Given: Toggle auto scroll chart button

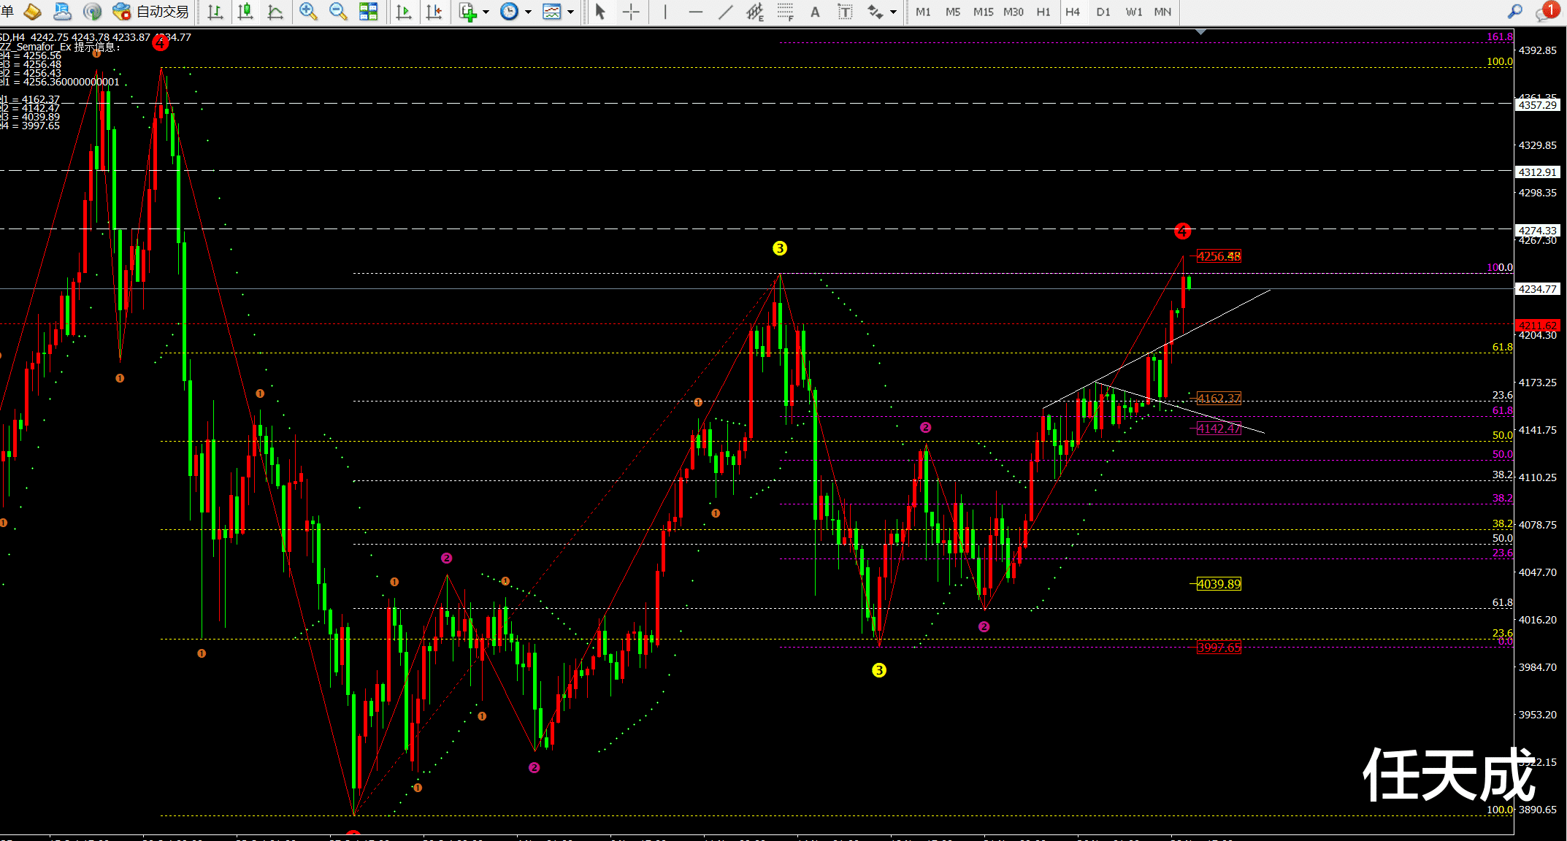Looking at the screenshot, I should click(403, 12).
